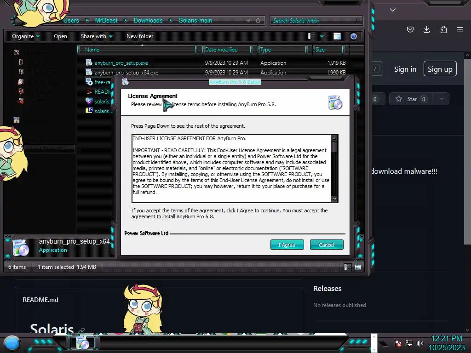Switch to large icons view in status bar

358,267
